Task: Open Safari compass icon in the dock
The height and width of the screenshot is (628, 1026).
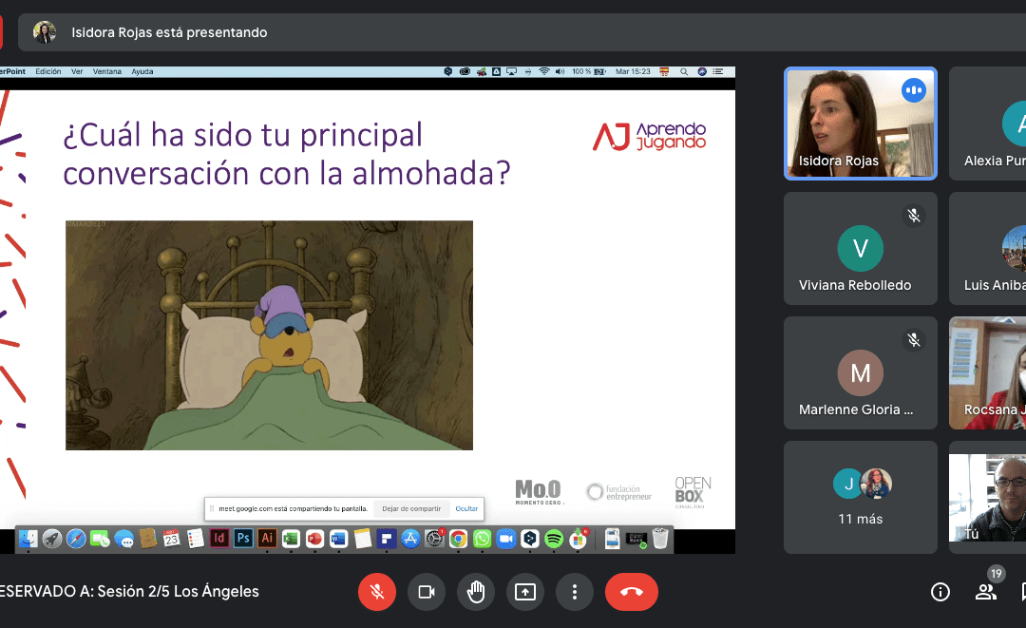Action: (x=76, y=539)
